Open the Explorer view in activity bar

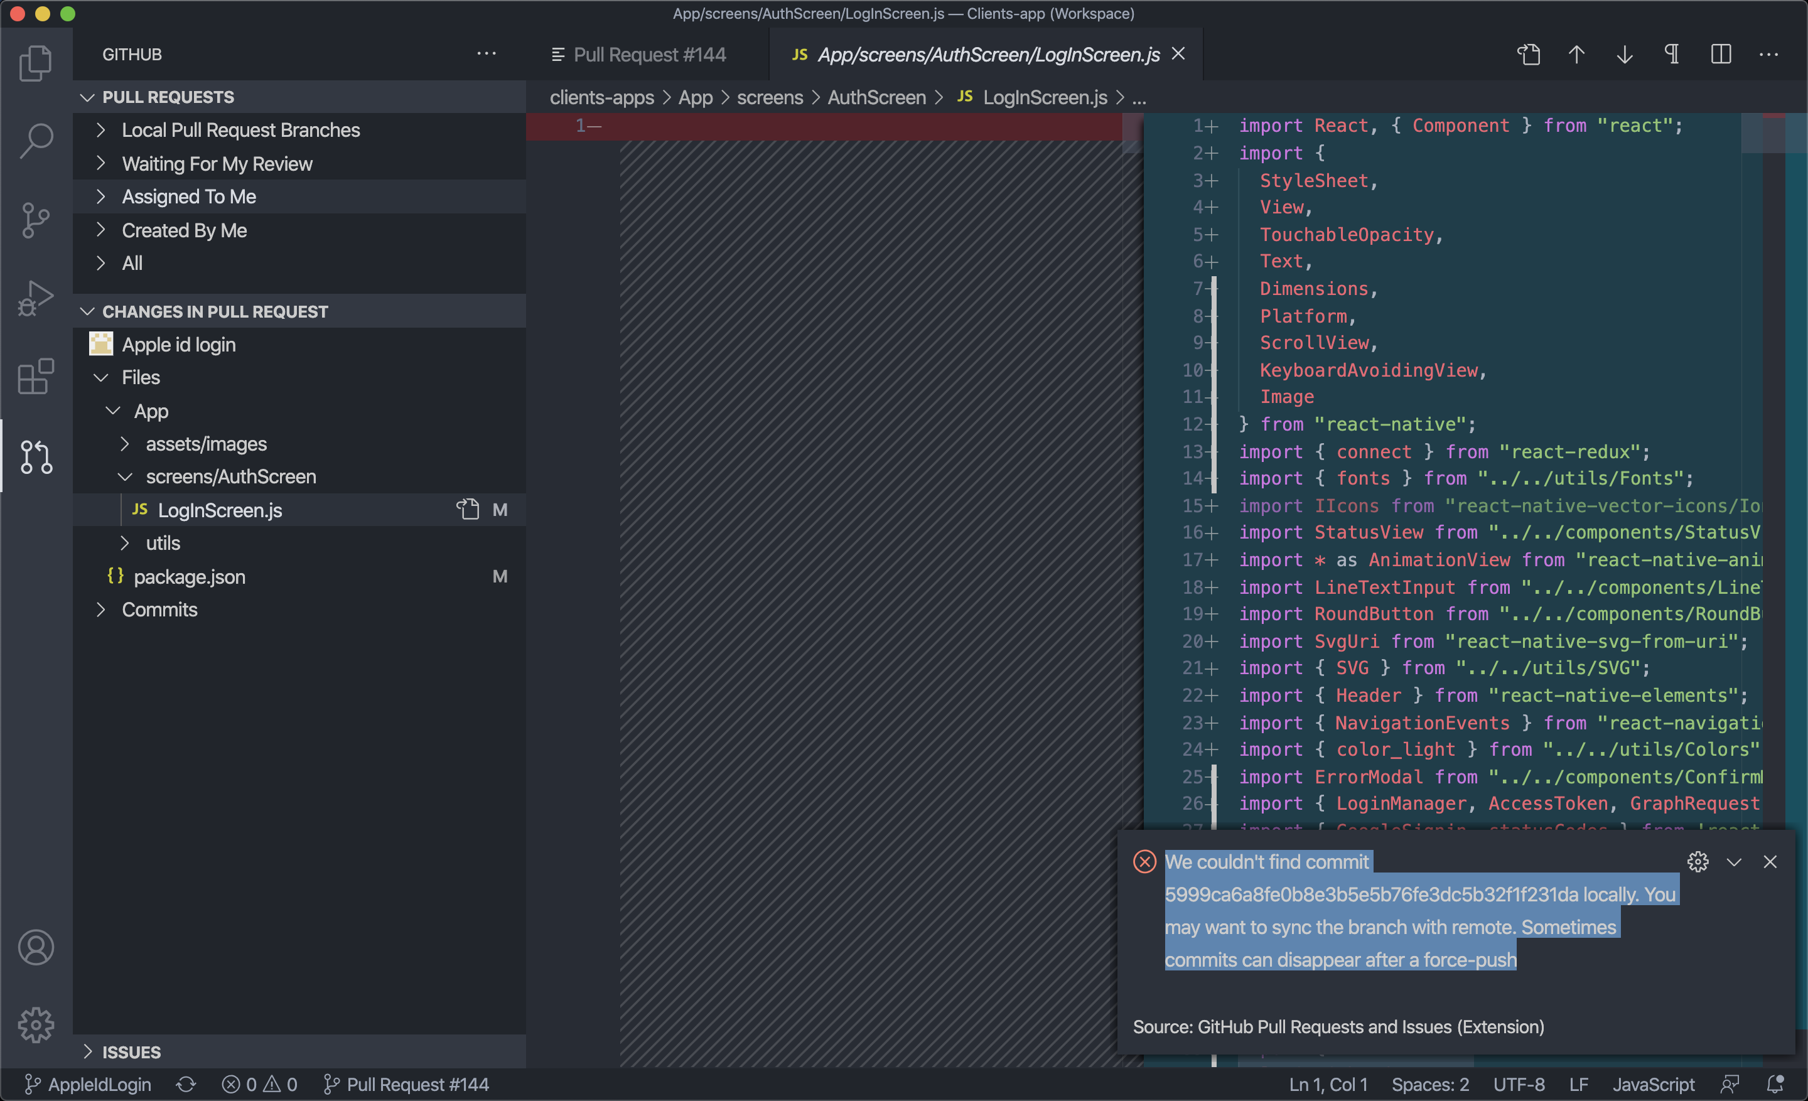pos(35,62)
